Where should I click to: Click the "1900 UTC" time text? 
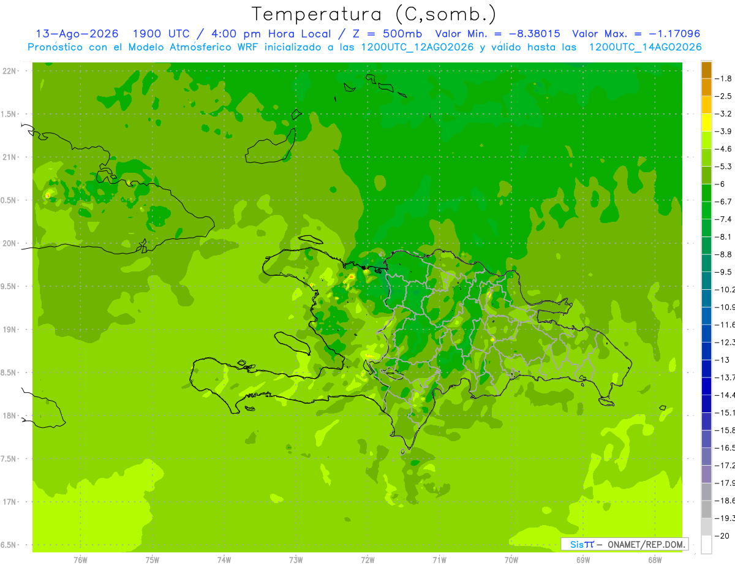coord(162,34)
